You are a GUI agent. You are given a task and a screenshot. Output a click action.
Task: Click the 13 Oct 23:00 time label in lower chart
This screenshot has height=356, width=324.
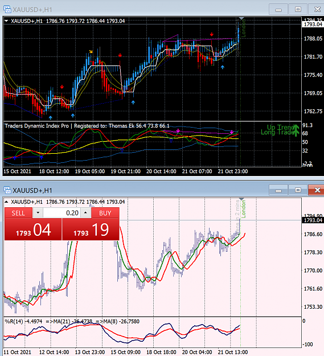pos(90,352)
